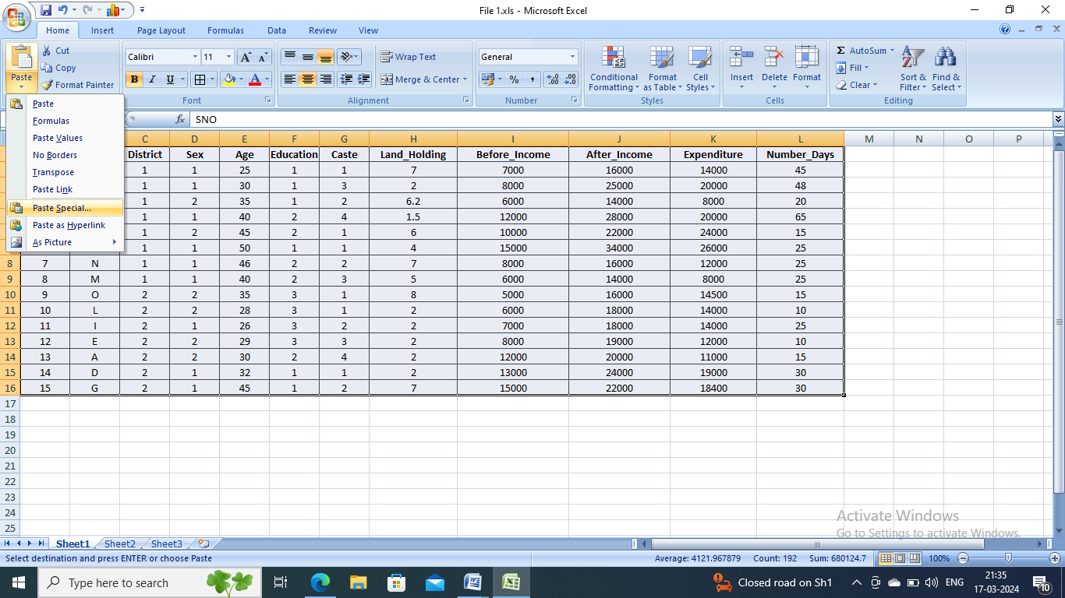Decrease decimal places

tap(570, 79)
